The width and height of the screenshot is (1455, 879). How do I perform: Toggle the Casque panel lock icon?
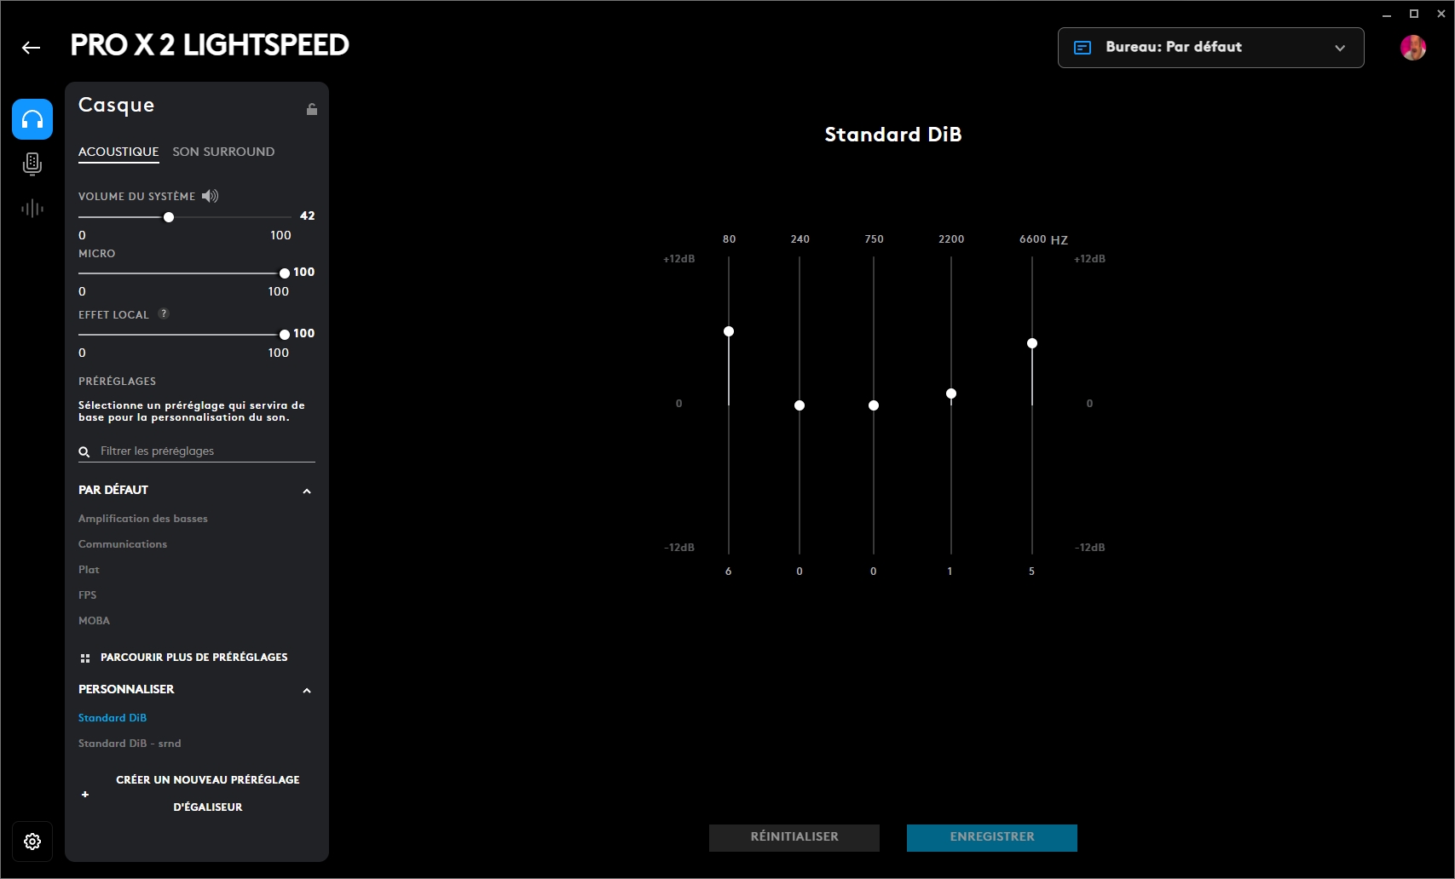point(312,109)
